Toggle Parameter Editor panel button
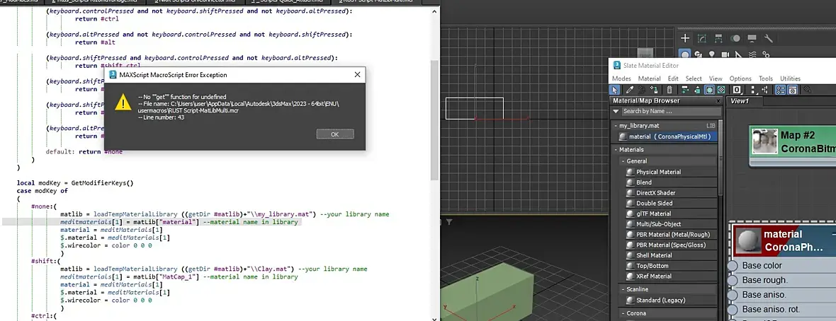 pos(792,90)
